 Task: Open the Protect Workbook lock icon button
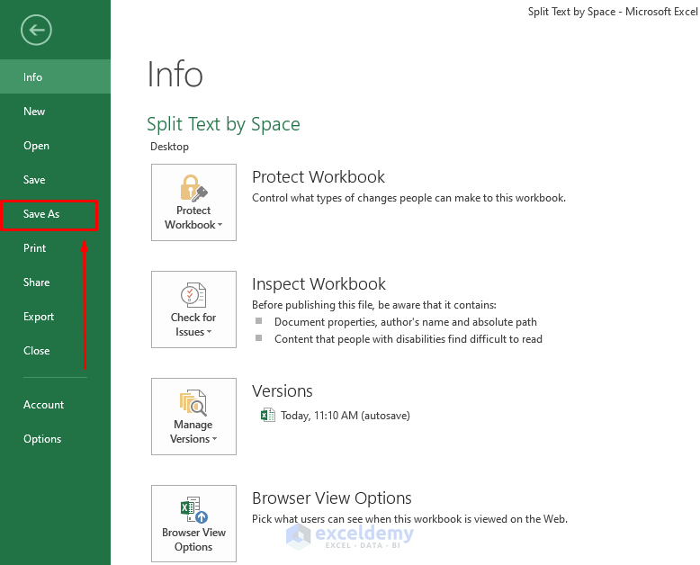193,202
